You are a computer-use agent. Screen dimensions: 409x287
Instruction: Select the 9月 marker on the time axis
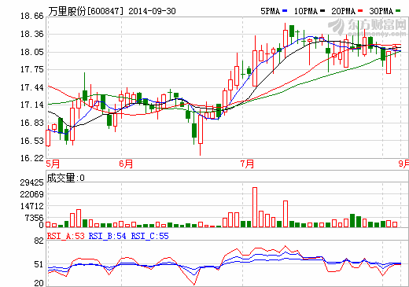(x=403, y=164)
